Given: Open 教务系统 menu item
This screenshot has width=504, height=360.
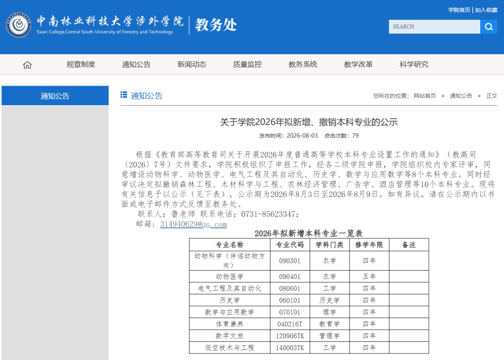Looking at the screenshot, I should point(303,64).
